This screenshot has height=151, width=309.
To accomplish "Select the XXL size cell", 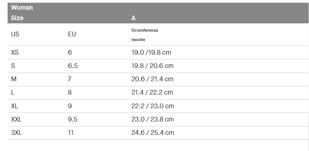I will [16, 119].
